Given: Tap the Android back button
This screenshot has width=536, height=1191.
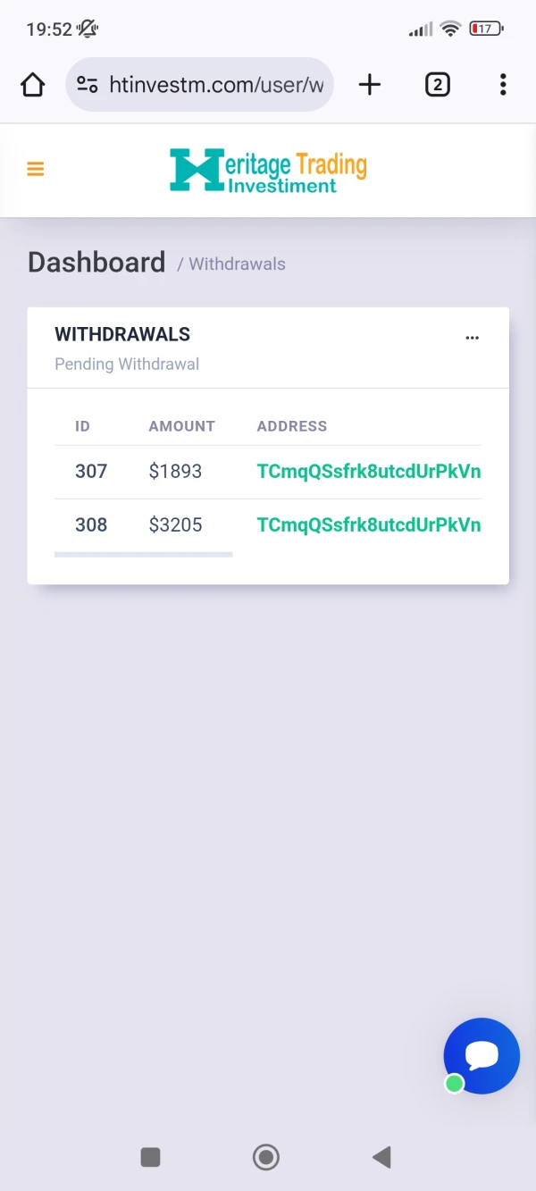Looking at the screenshot, I should click(381, 1157).
